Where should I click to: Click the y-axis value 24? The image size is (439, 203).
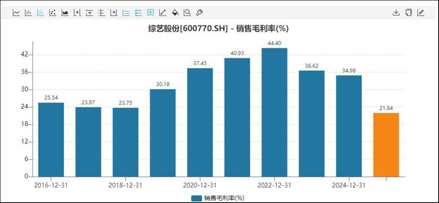[24, 107]
